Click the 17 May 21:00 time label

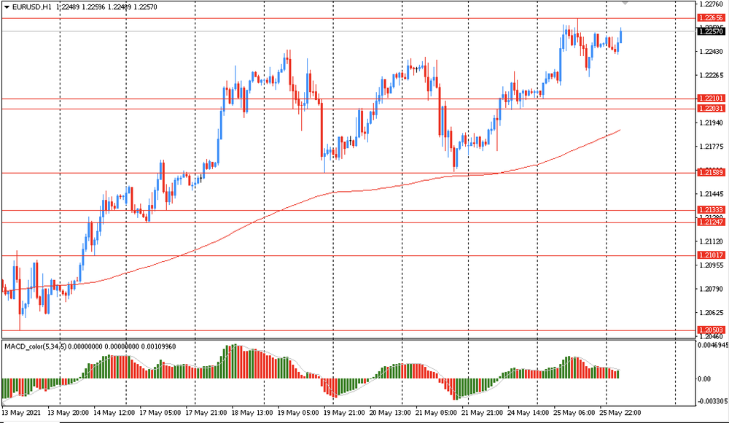coord(206,413)
